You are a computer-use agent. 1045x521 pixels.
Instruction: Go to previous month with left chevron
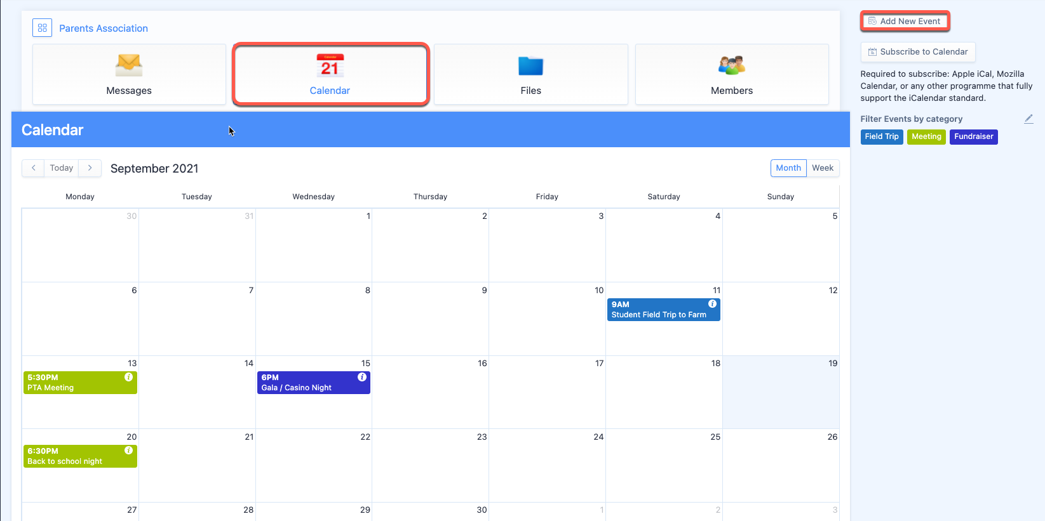33,168
